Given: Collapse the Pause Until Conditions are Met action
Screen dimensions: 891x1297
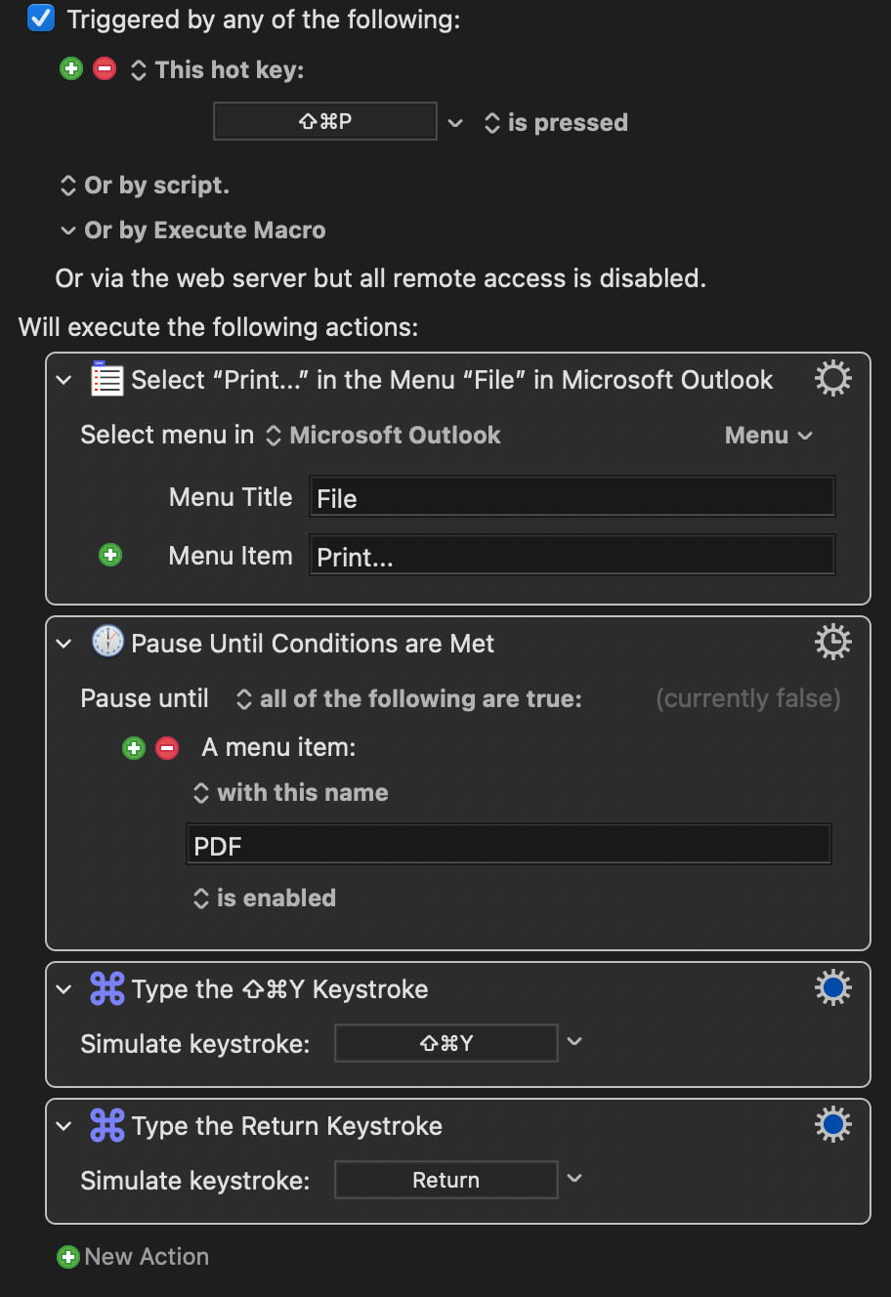Looking at the screenshot, I should tap(64, 643).
